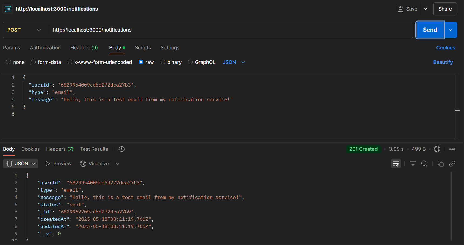Click the "_id" value in response
The width and height of the screenshot is (464, 245).
click(96, 212)
